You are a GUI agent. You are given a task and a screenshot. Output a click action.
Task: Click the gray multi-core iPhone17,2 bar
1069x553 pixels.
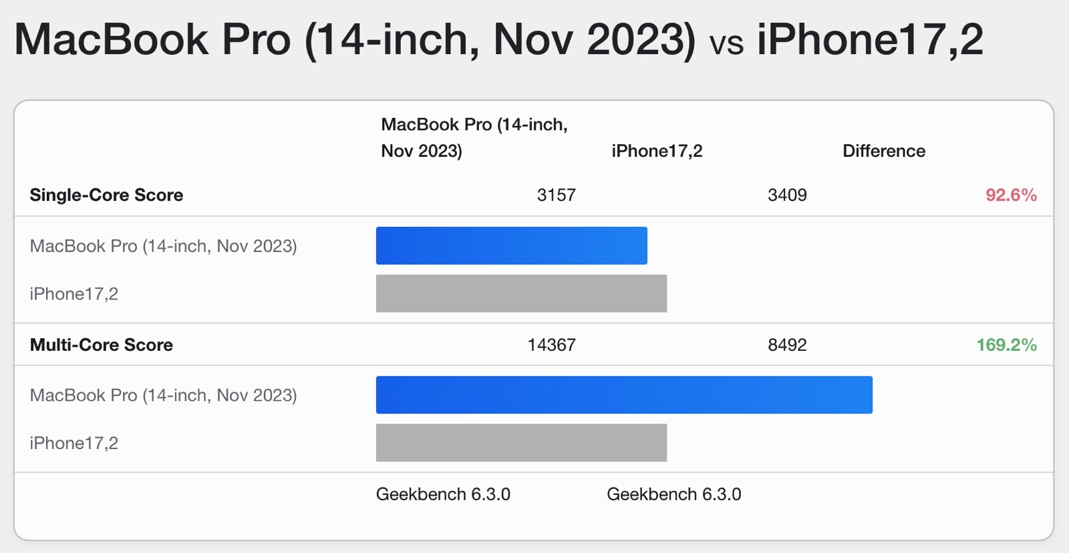click(x=521, y=443)
